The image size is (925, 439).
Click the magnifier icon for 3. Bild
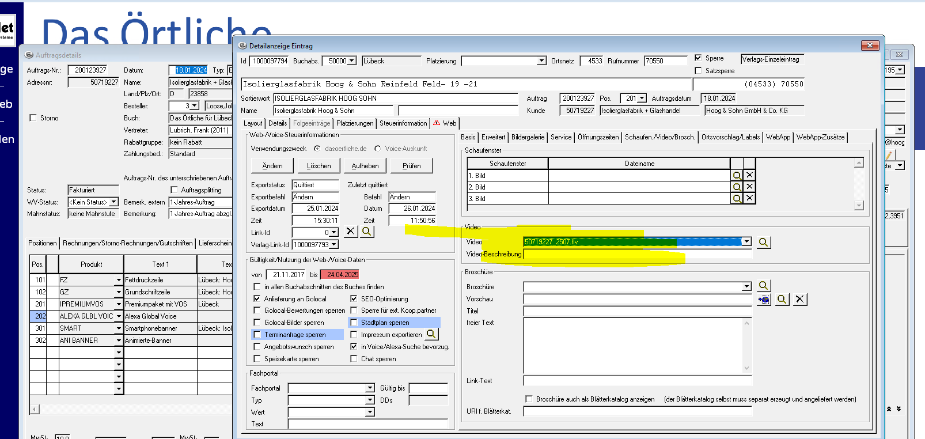(737, 198)
